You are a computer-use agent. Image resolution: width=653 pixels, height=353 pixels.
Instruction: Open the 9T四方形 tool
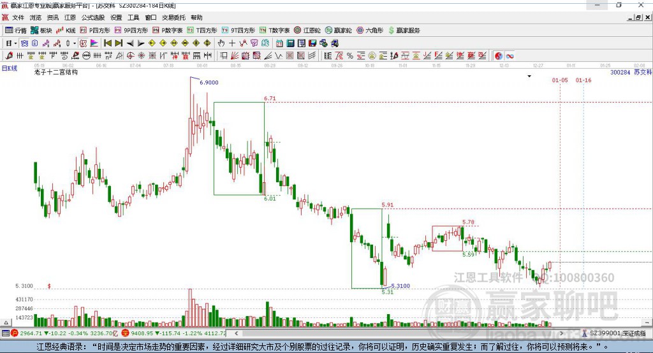click(238, 31)
